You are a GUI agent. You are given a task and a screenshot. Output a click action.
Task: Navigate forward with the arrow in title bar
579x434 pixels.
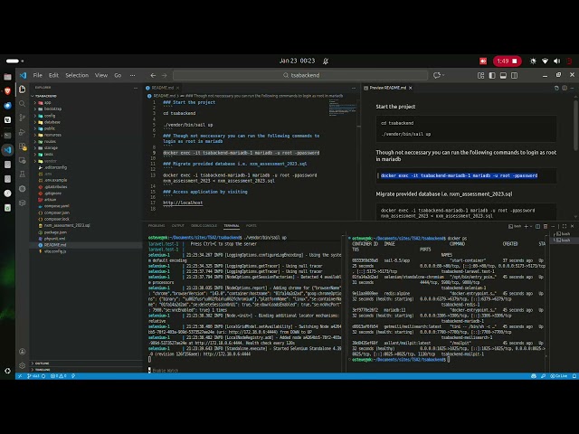pyautogui.click(x=165, y=75)
